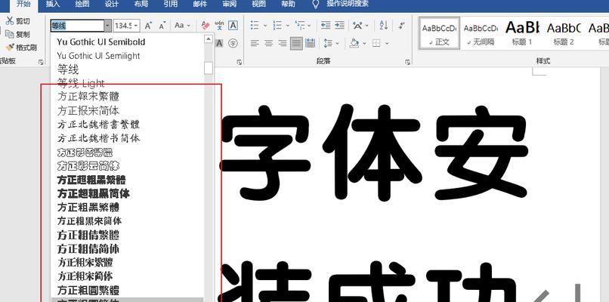
Task: Toggle align right paragraph alignment
Action: pyautogui.click(x=283, y=43)
